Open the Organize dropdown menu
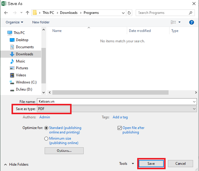 [14, 22]
